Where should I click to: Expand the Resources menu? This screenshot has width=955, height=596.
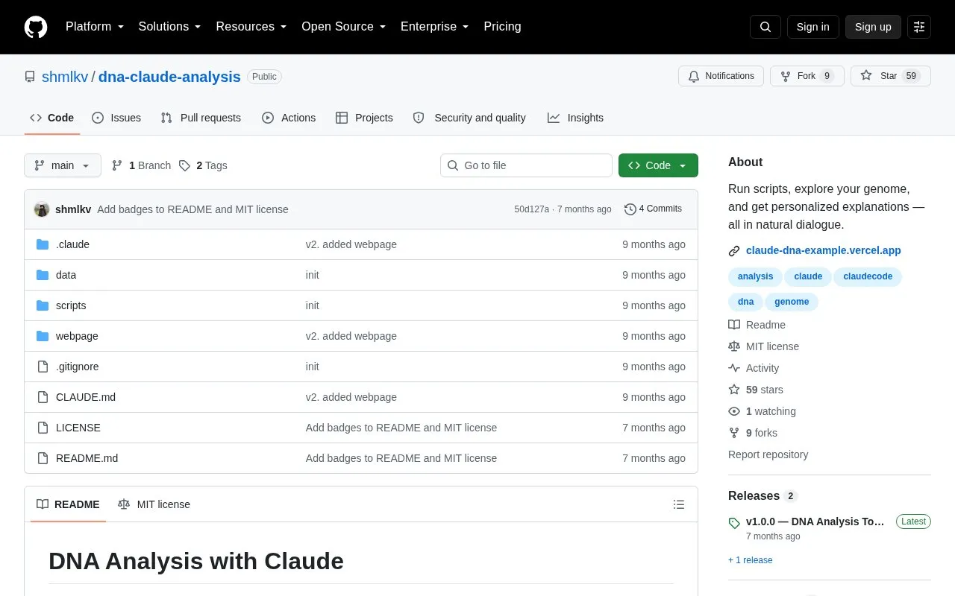coord(251,27)
